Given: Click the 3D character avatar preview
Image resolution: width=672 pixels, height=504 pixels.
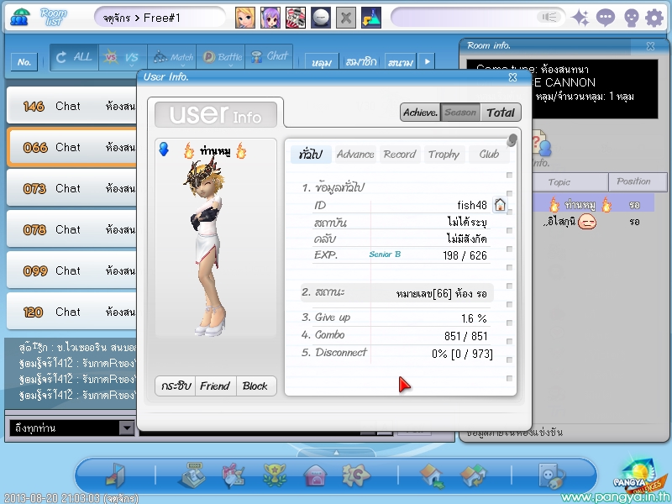Looking at the screenshot, I should [208, 246].
